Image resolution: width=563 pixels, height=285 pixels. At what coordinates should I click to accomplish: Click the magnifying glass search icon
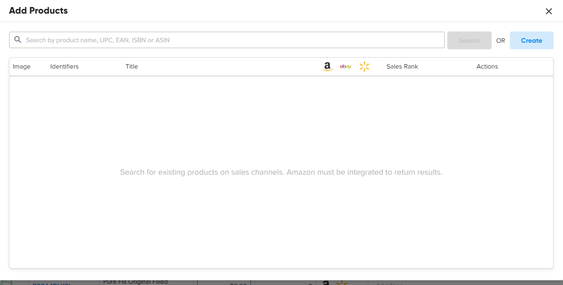[x=17, y=40]
